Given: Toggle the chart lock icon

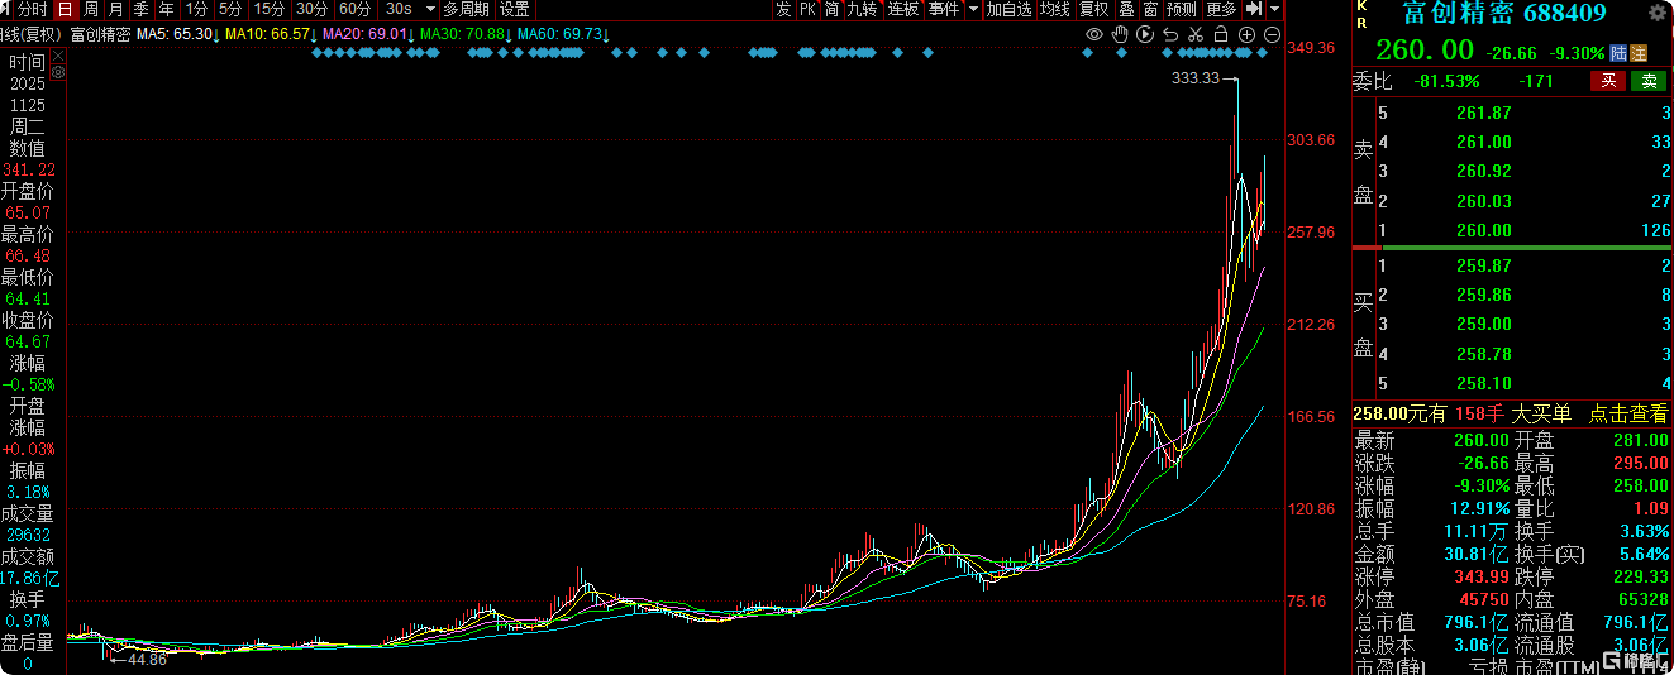Looking at the screenshot, I should click(1221, 34).
